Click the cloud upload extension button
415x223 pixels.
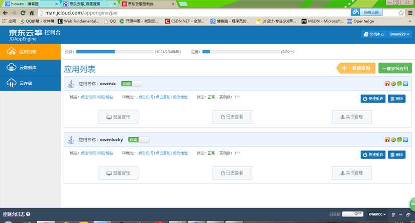(367, 12)
